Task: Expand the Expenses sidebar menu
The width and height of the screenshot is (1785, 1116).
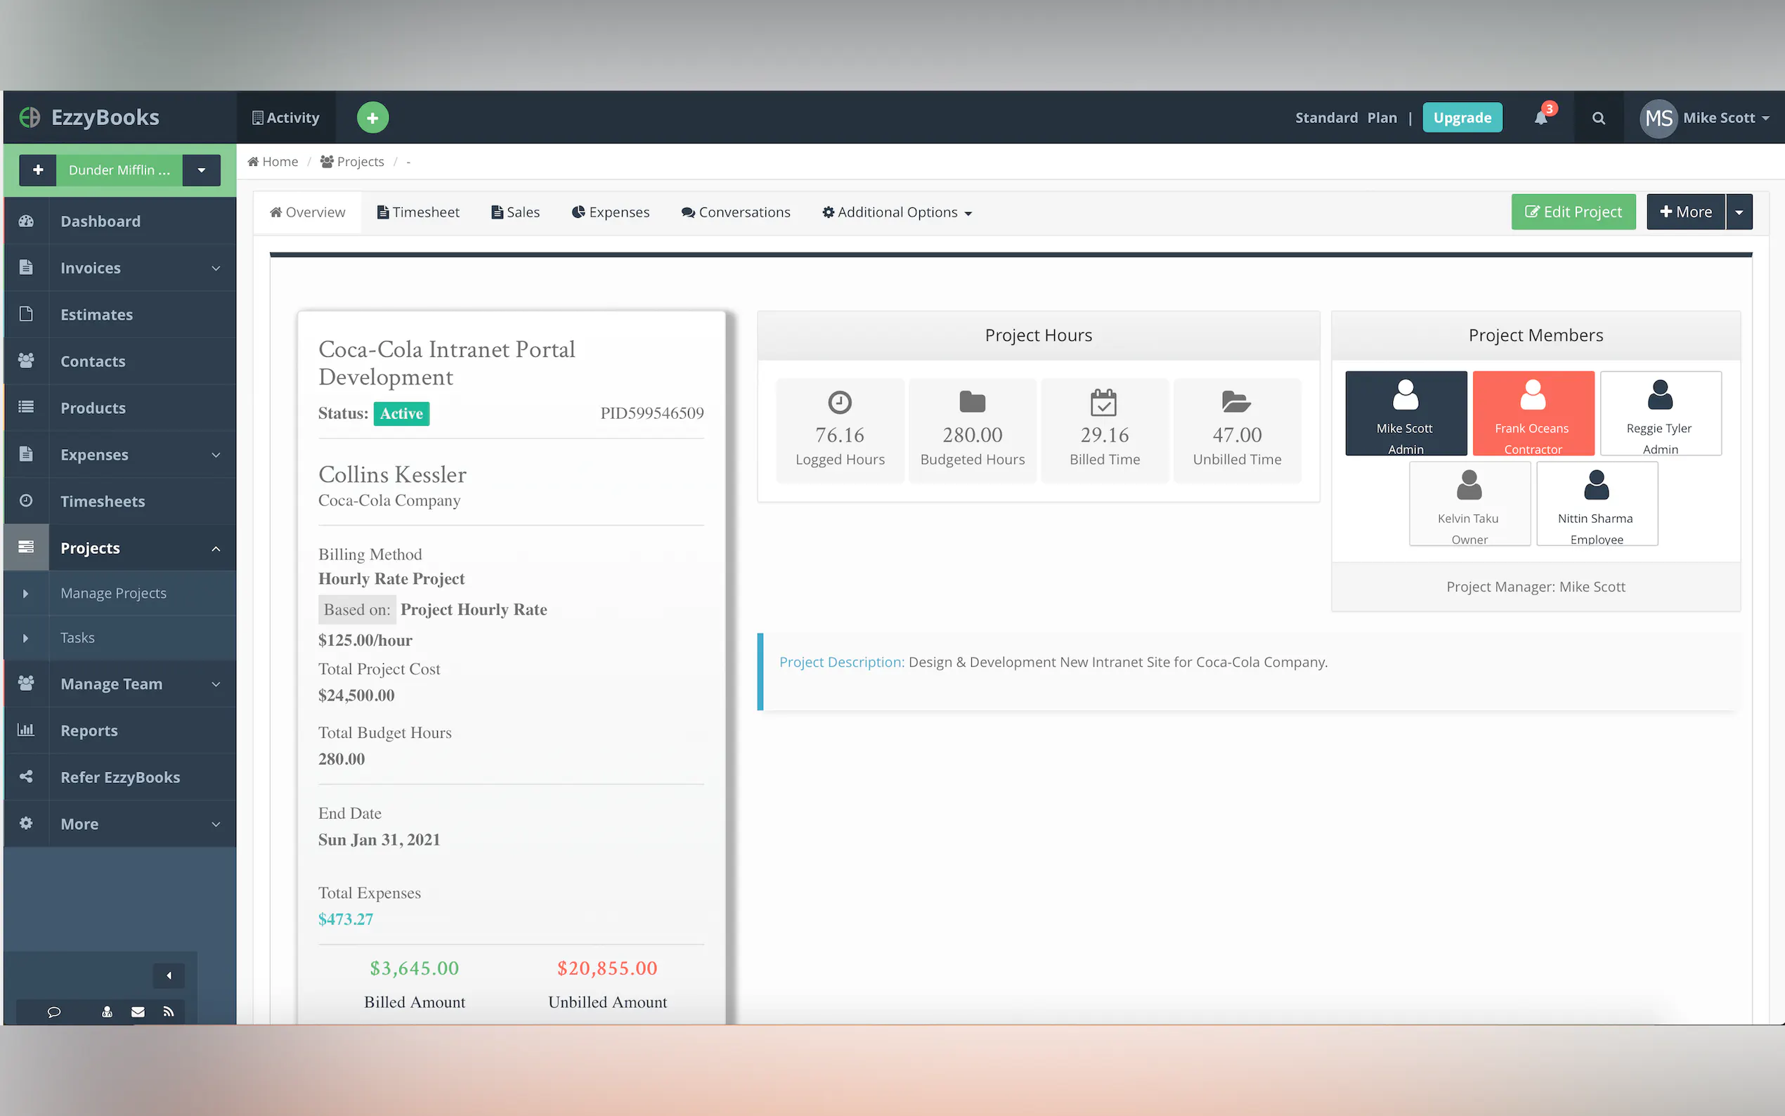Action: tap(216, 455)
